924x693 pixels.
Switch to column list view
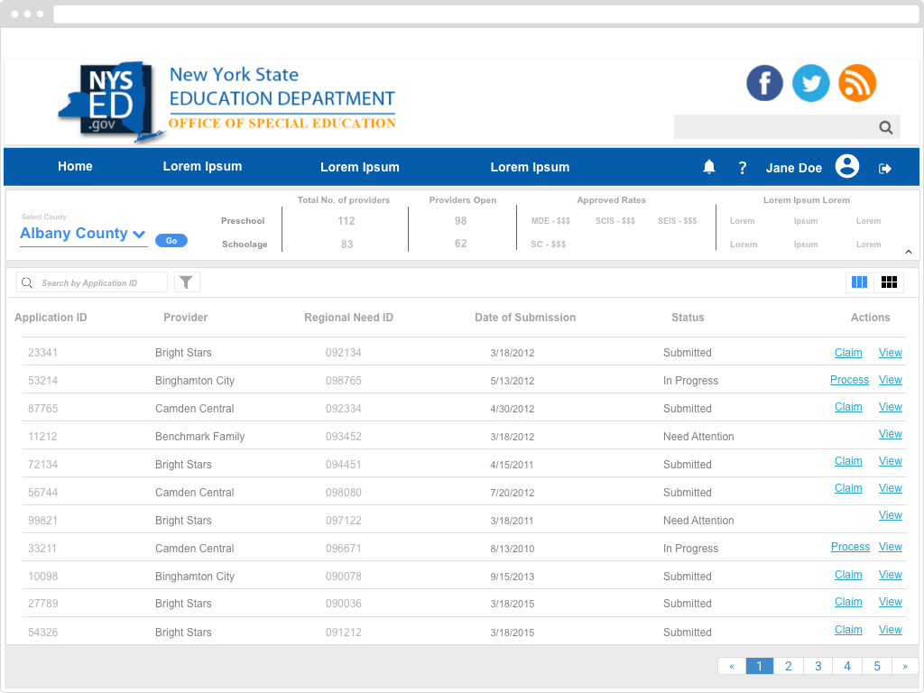tap(859, 282)
